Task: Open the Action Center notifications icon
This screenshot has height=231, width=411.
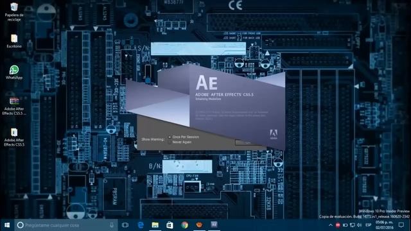Action: tap(401, 225)
